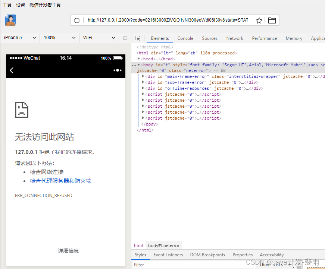
Task: Click the sad page error icon
Action: 22,110
